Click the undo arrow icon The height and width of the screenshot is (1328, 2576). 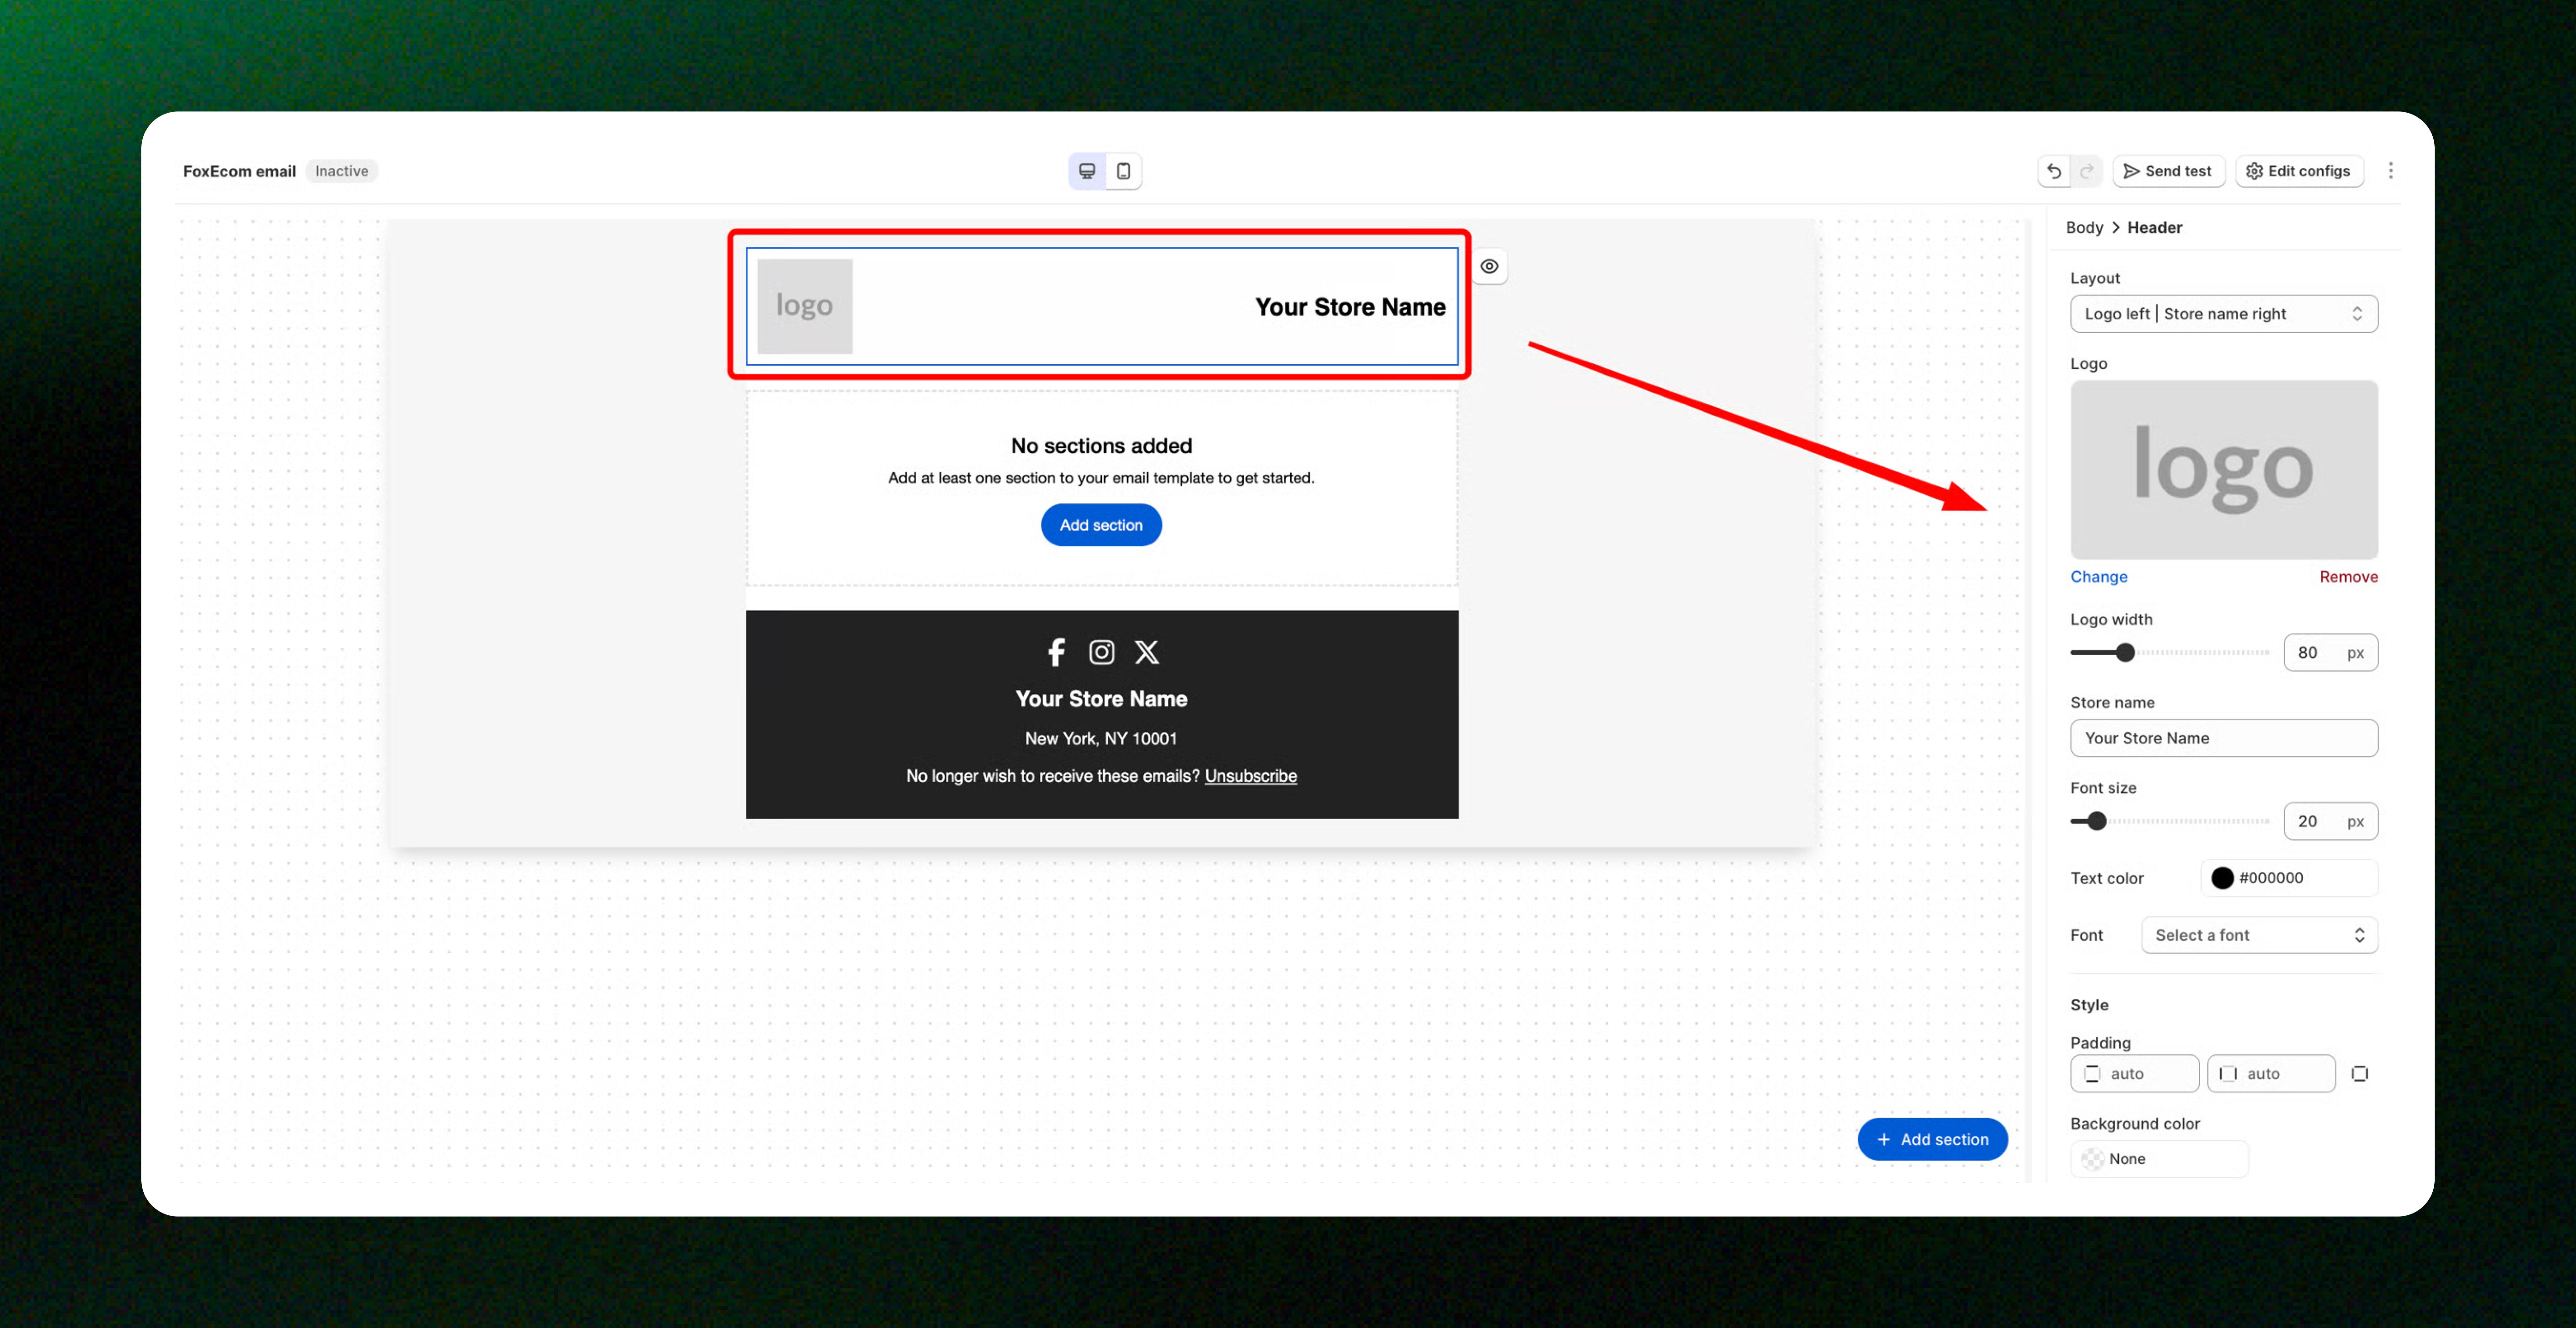[x=2054, y=171]
